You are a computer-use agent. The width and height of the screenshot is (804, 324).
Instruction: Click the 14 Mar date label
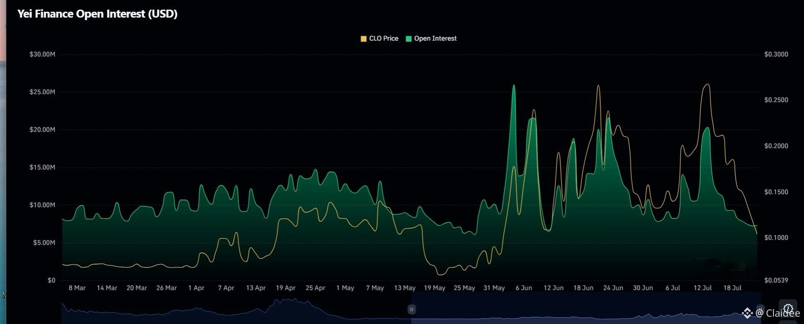point(107,288)
